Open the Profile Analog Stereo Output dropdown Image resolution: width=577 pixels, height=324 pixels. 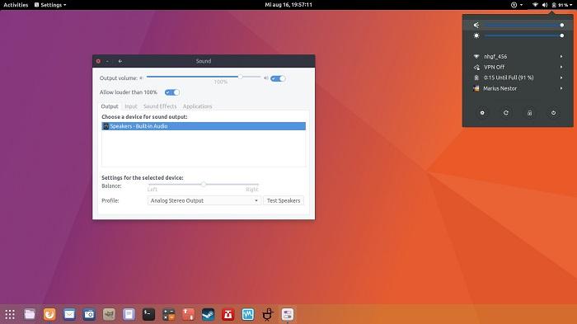tap(204, 200)
